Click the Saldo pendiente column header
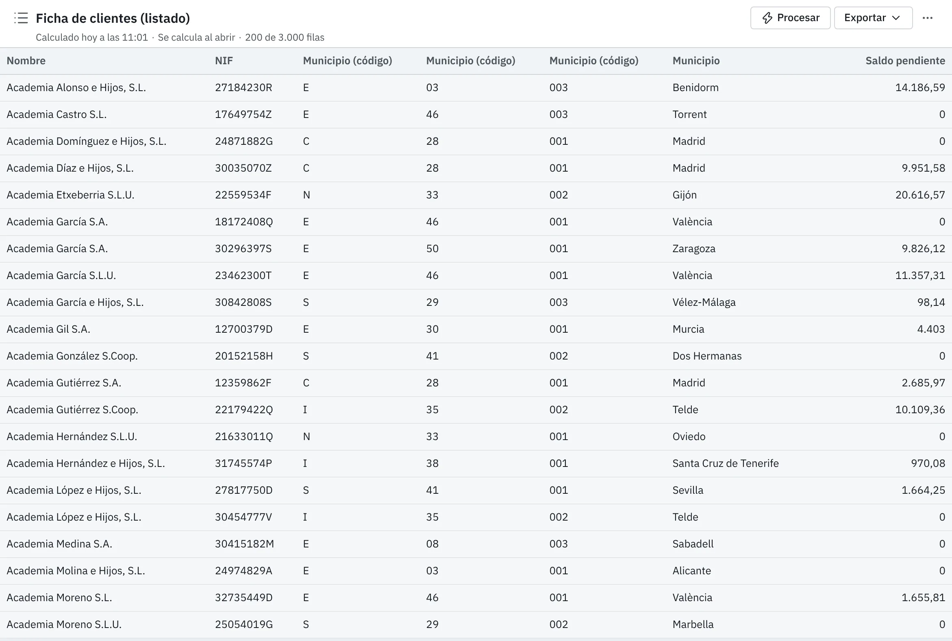 905,61
